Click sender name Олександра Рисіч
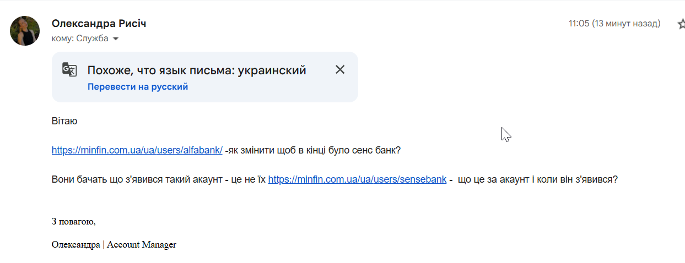 (x=99, y=24)
